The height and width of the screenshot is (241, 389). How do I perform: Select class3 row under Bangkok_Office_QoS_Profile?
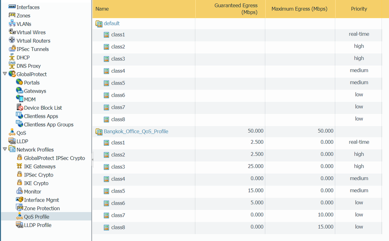(118, 166)
